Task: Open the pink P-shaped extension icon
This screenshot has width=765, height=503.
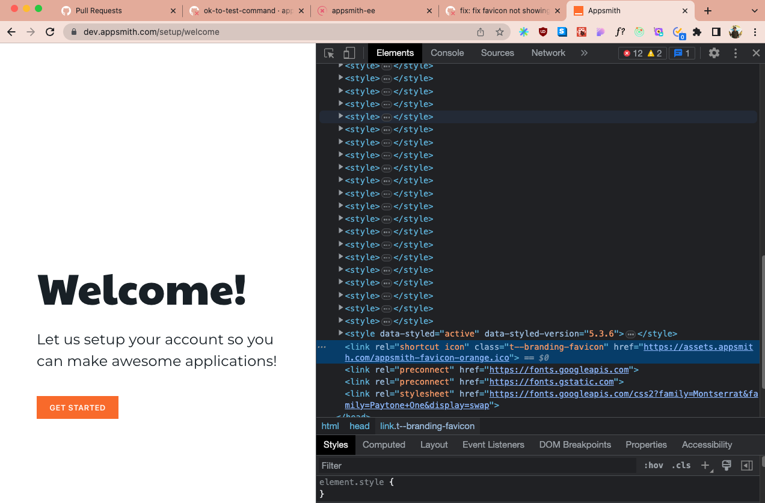Action: [x=600, y=32]
